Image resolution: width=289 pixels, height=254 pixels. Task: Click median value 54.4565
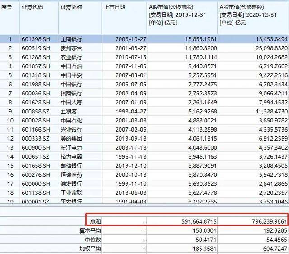(x=277, y=240)
